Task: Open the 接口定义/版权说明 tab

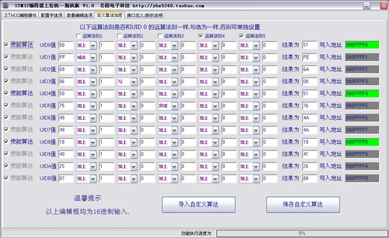Action: (x=144, y=15)
